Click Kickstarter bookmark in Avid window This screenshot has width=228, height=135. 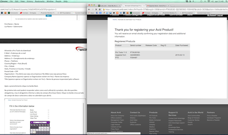point(135,13)
